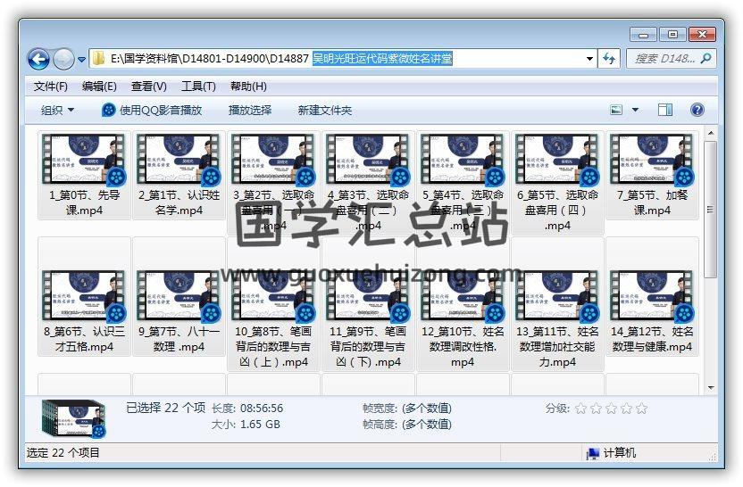Image resolution: width=743 pixels, height=487 pixels.
Task: Toggle the preview pane button
Action: click(665, 111)
